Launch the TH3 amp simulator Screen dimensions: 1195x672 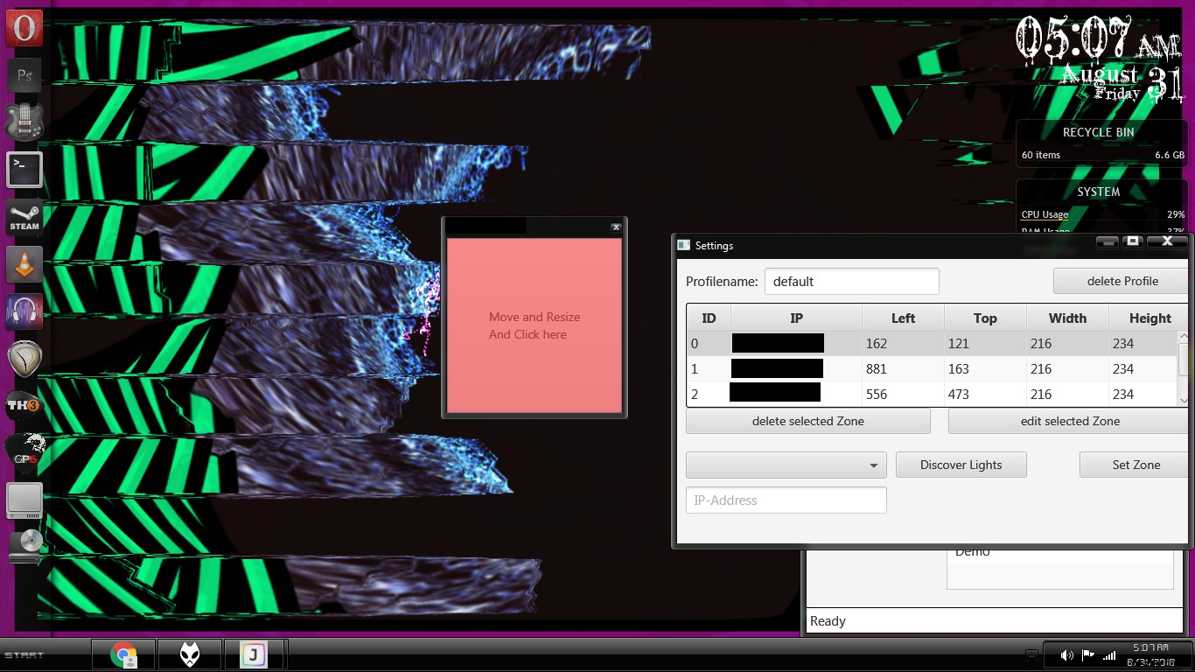[24, 405]
